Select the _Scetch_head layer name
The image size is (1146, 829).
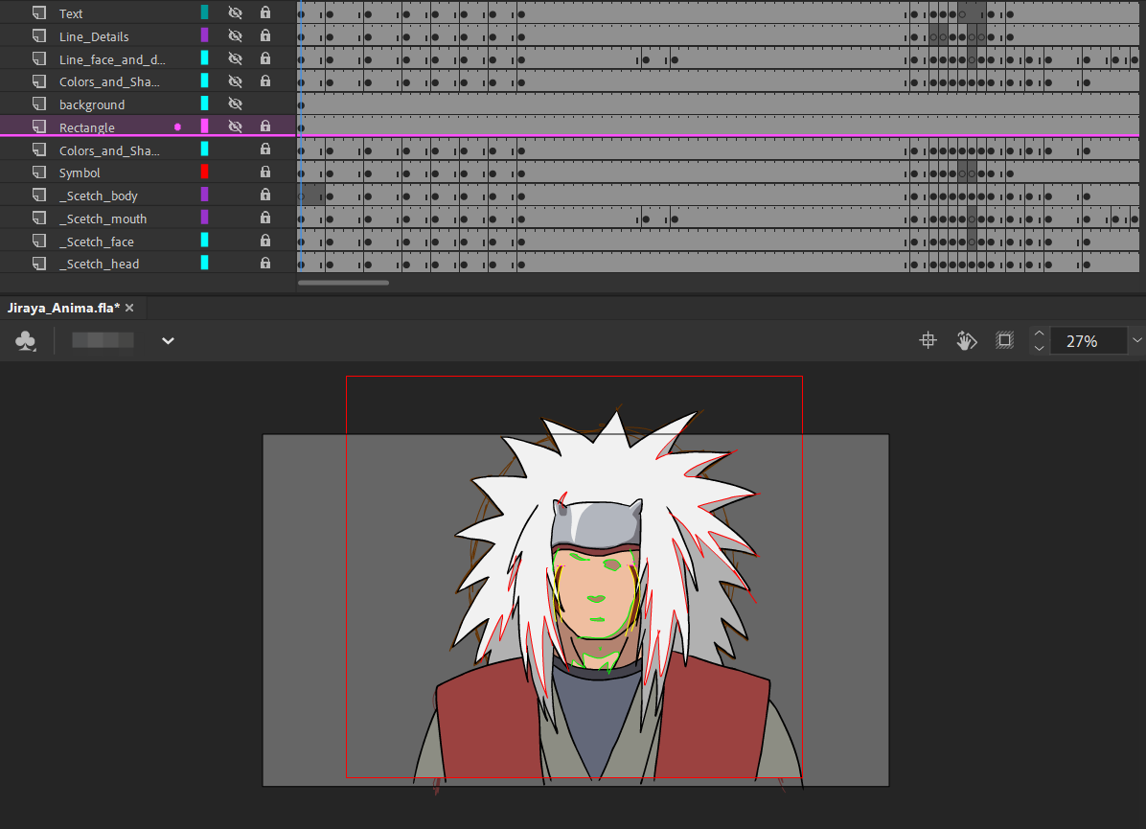(100, 264)
